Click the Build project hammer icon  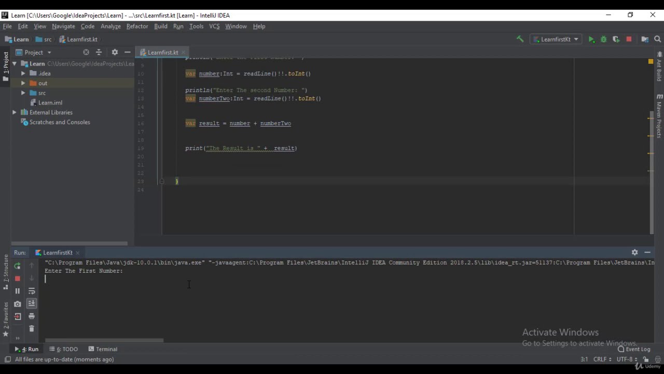tap(520, 39)
